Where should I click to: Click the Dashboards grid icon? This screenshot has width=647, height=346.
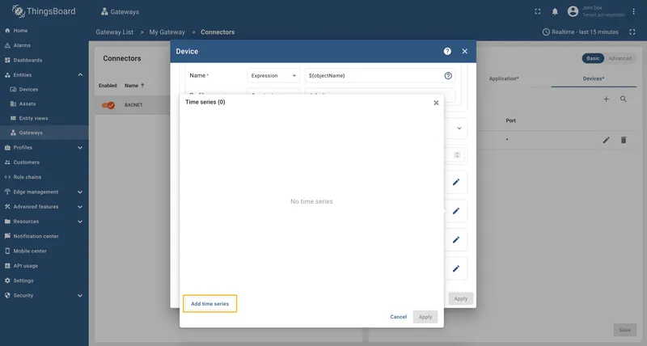7,60
